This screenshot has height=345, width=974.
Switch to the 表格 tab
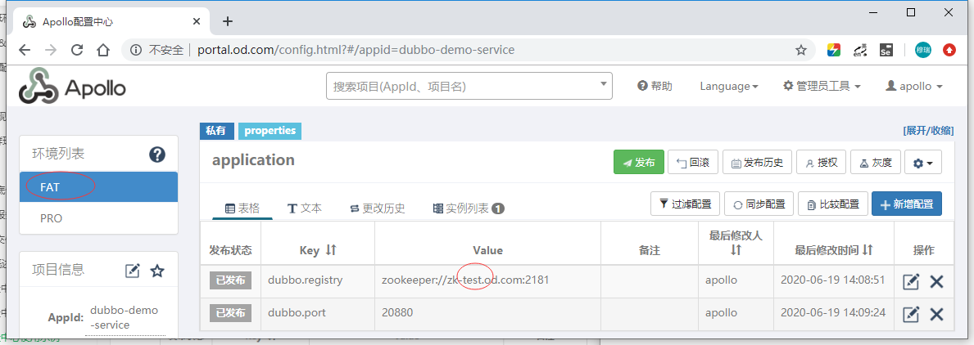point(242,208)
